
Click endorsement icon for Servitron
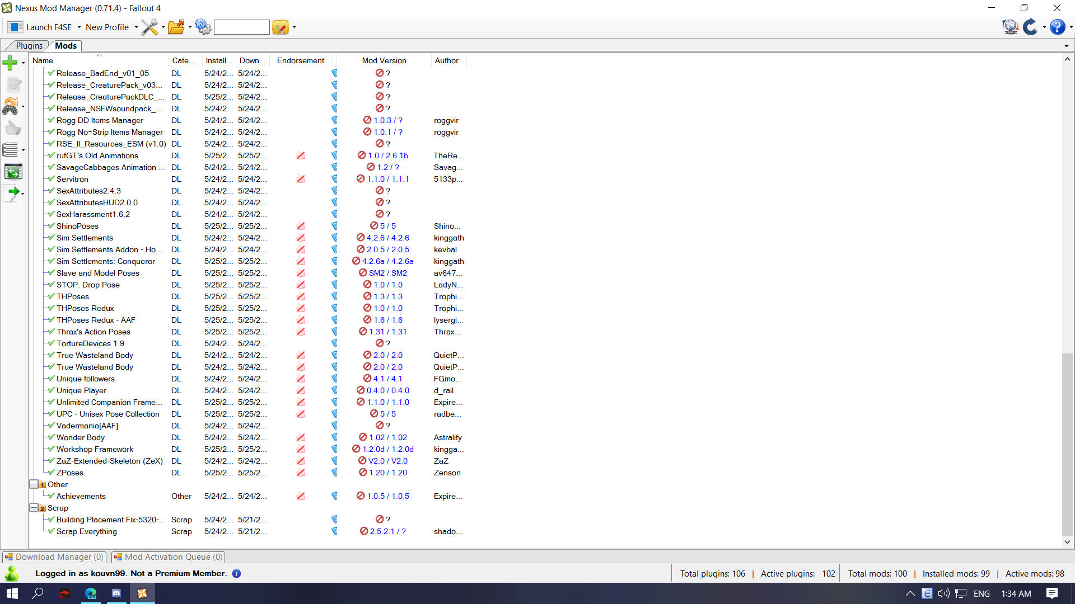click(301, 179)
